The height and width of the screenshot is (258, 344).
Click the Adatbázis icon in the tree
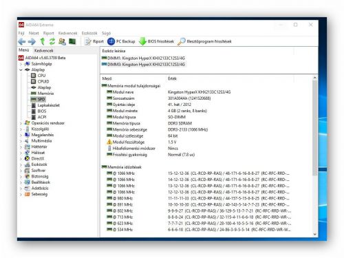[28, 189]
